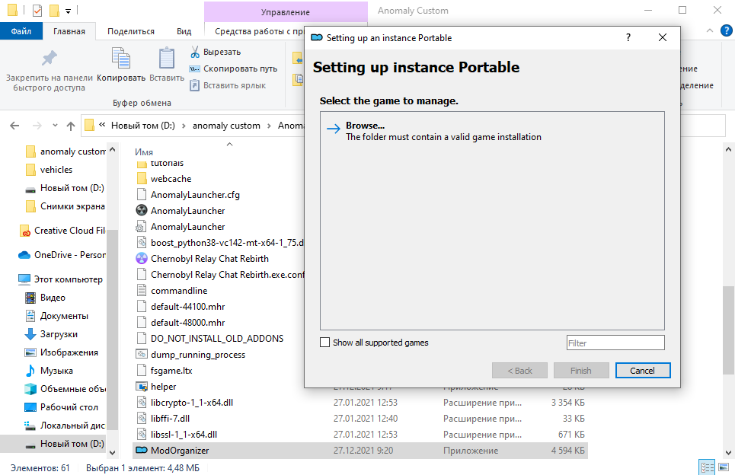Screen dimensions: 735x475
Task: Select Снимки экрана in sidebar
Action: pyautogui.click(x=66, y=206)
